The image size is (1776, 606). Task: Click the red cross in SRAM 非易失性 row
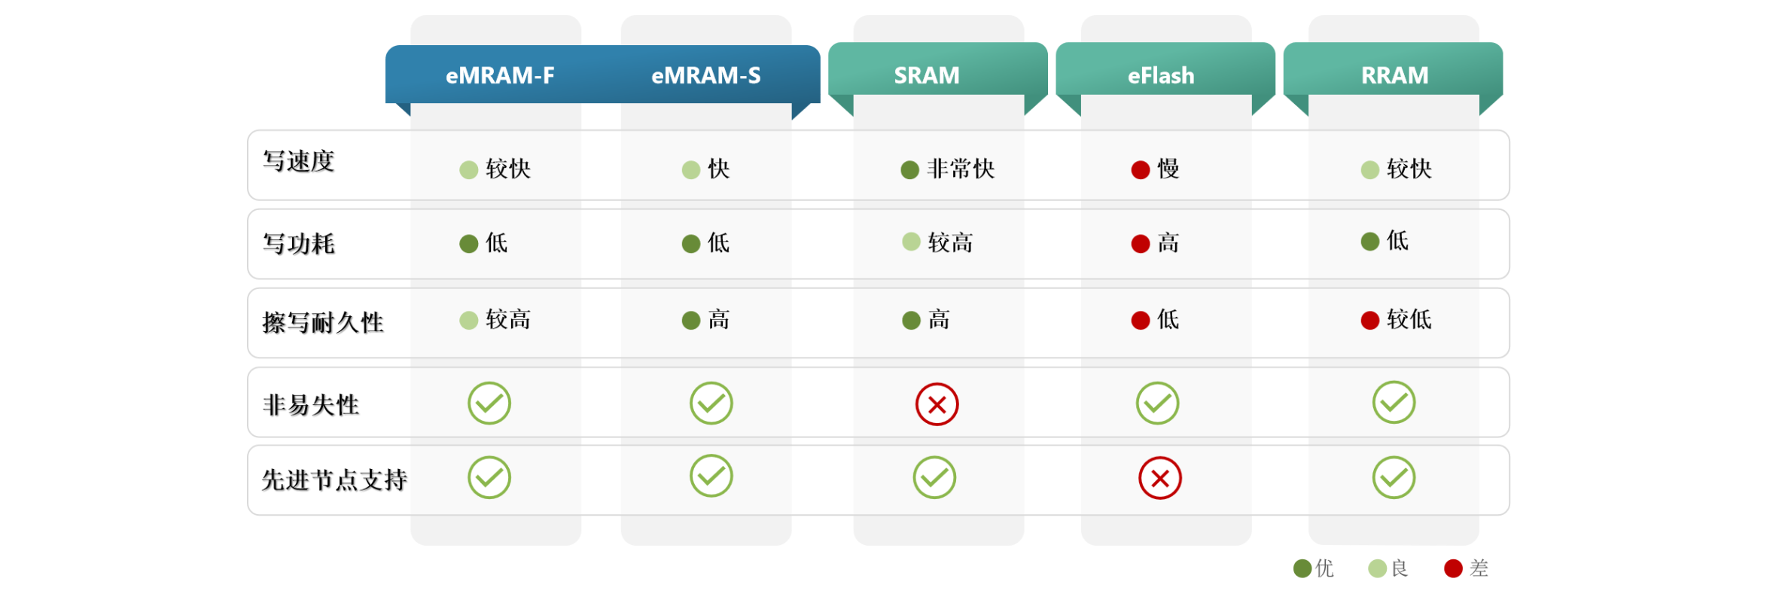(x=937, y=404)
